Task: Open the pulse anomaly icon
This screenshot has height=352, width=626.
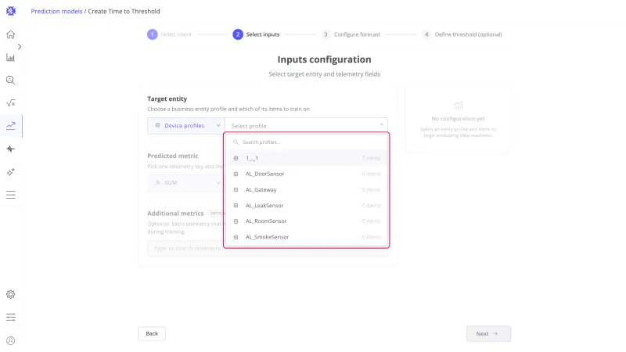Action: point(11,149)
